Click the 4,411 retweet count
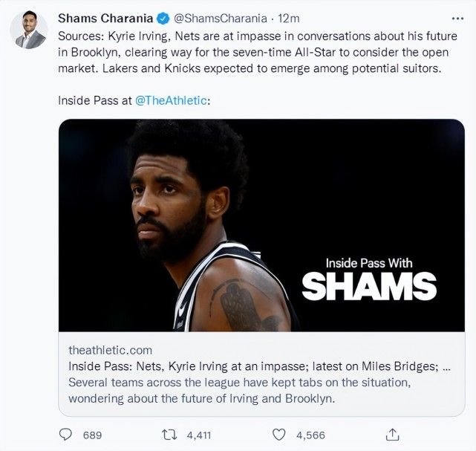This screenshot has width=476, height=451. pyautogui.click(x=200, y=435)
